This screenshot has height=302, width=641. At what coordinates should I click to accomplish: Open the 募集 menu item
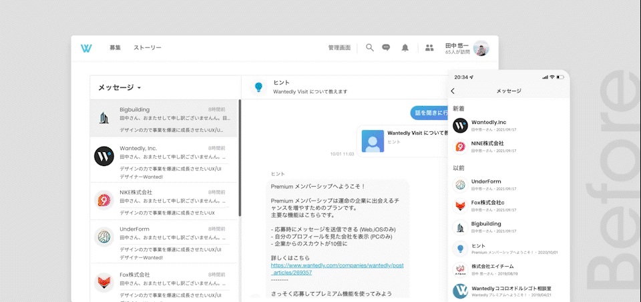116,48
